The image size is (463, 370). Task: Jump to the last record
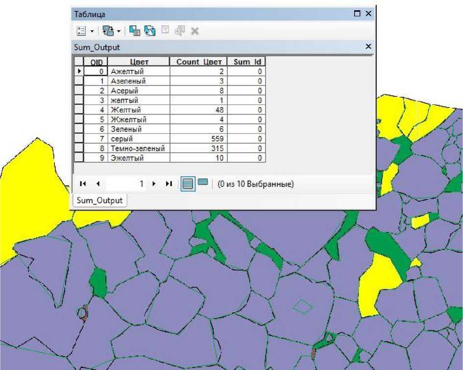coord(169,184)
